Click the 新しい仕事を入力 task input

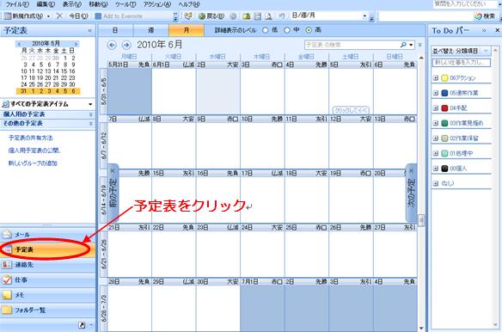(462, 62)
